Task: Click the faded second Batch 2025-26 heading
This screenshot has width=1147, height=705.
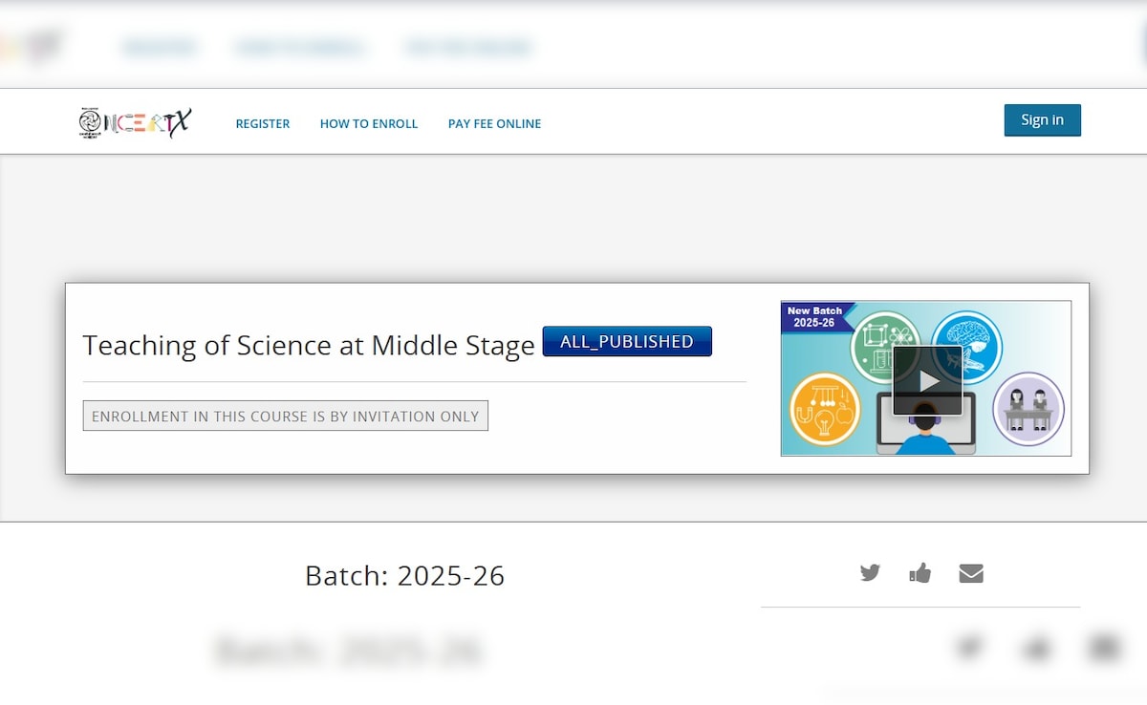Action: pyautogui.click(x=348, y=650)
